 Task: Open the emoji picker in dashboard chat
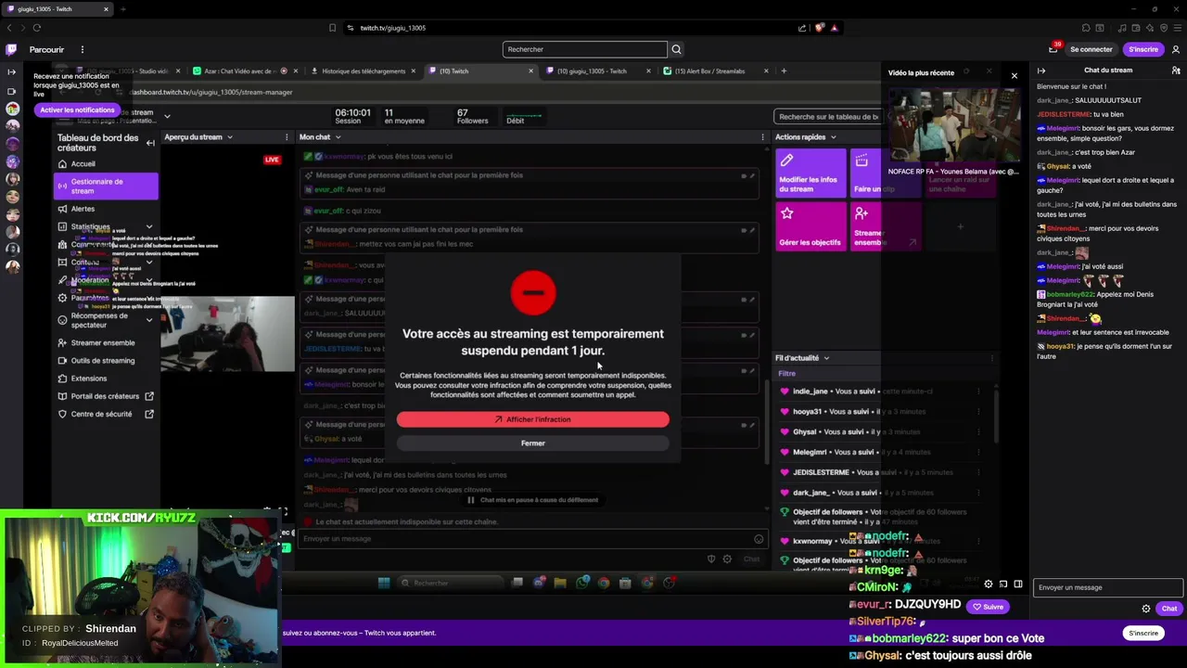(x=759, y=539)
